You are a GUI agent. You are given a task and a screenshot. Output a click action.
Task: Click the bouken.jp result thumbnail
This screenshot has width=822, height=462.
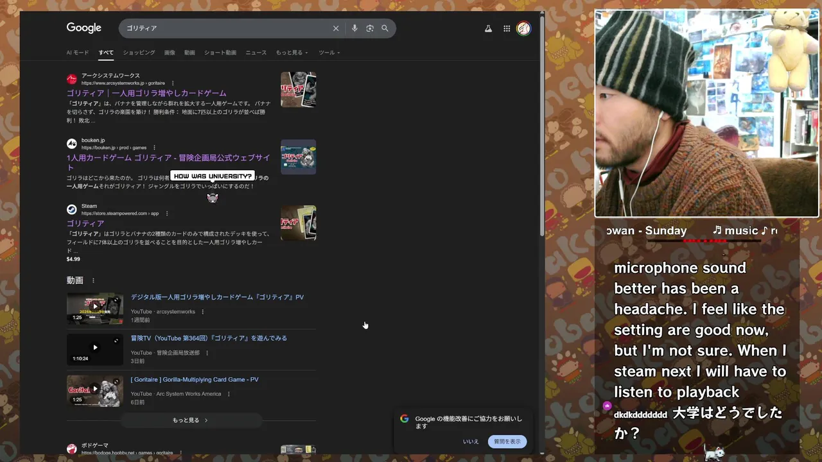[x=298, y=157]
